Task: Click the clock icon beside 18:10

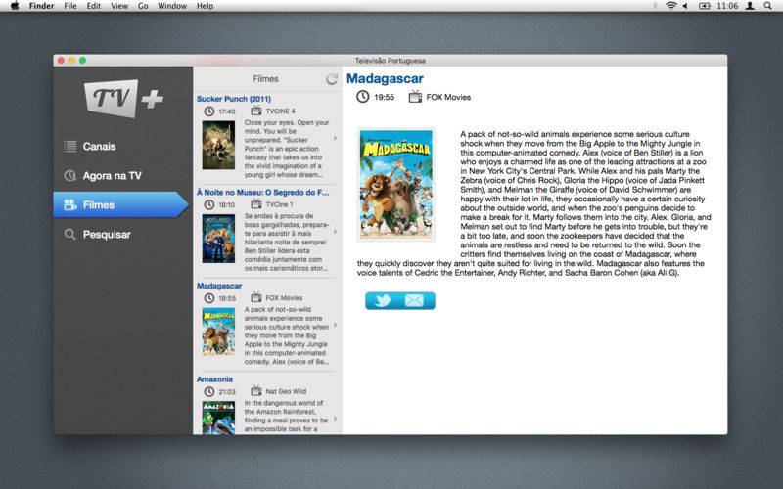Action: pos(209,204)
